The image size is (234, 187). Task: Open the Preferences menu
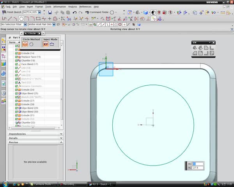point(85,7)
